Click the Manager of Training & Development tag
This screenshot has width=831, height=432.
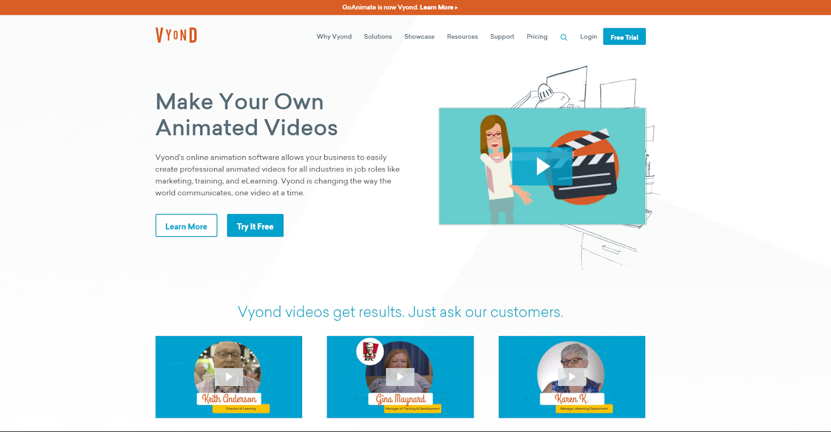(412, 409)
